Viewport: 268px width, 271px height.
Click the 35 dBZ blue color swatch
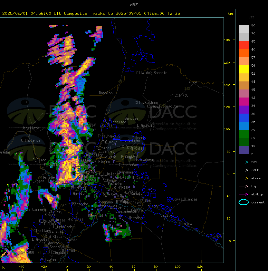coord(244,126)
